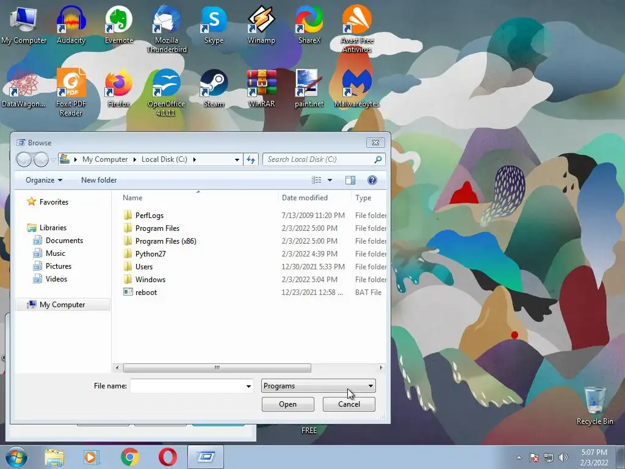This screenshot has height=469, width=625.
Task: Select the Malwarebytes desktop icon
Action: coord(356,88)
